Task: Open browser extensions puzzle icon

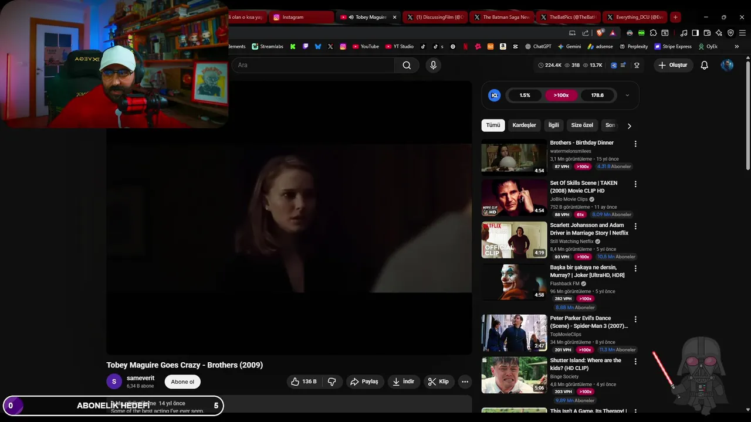Action: click(x=653, y=33)
